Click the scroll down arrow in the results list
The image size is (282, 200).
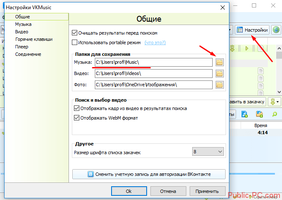279,92
